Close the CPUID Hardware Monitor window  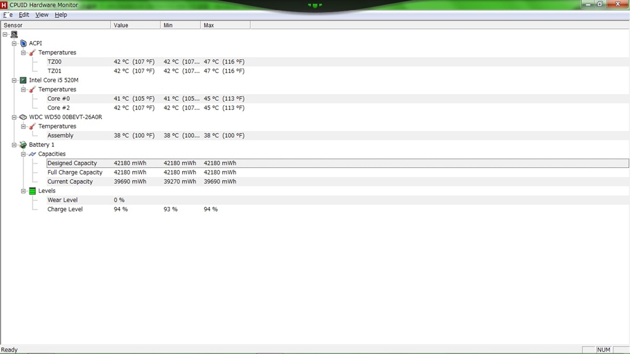(x=618, y=4)
